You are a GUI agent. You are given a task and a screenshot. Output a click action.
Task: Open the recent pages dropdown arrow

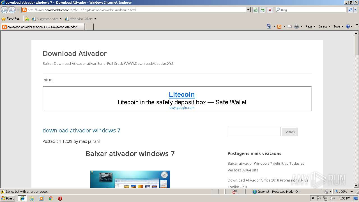18,10
